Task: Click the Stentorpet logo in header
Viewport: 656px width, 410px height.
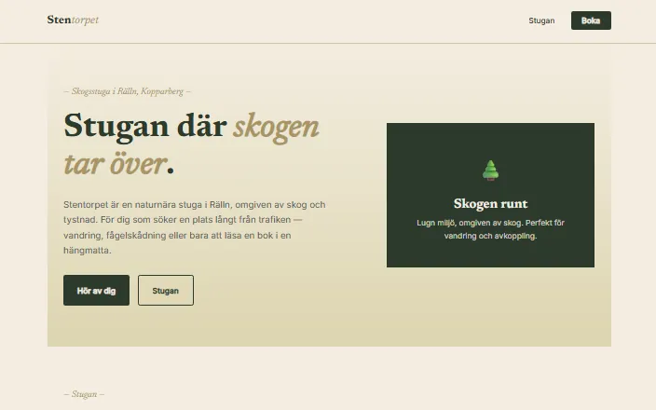Action: click(x=73, y=20)
